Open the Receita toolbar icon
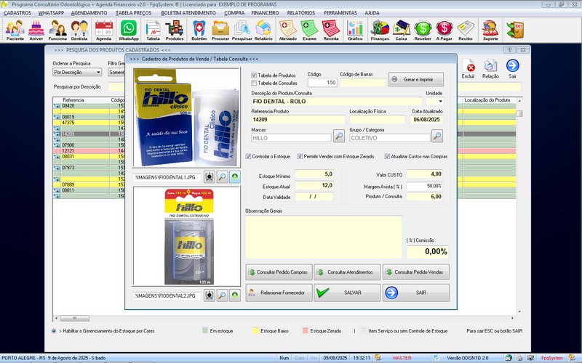 click(x=331, y=30)
